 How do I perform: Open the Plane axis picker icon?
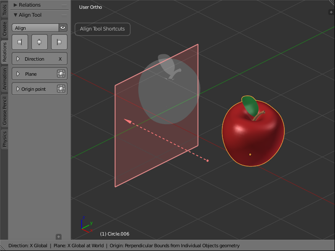(62, 74)
